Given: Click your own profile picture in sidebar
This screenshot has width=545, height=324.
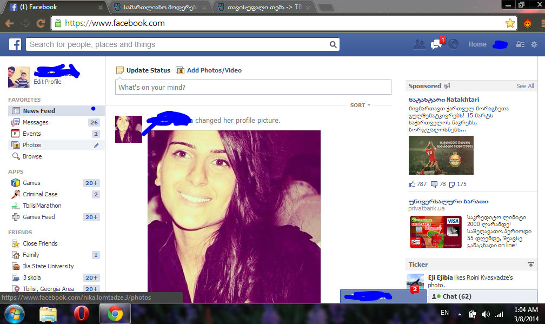Looking at the screenshot, I should point(19,77).
